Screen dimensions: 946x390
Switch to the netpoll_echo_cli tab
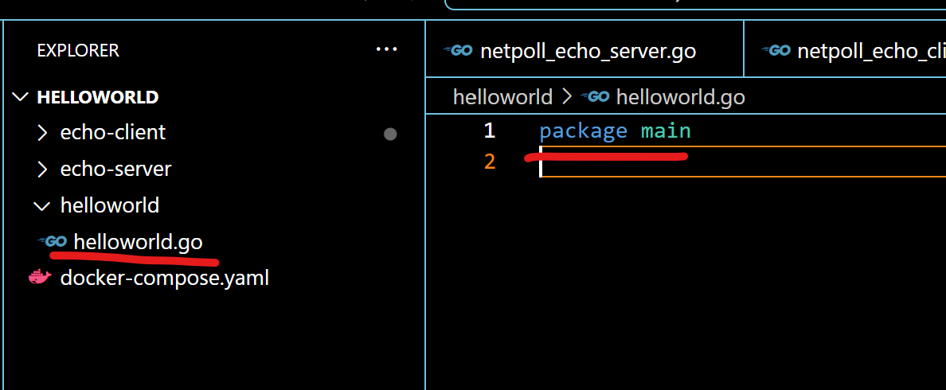(868, 52)
